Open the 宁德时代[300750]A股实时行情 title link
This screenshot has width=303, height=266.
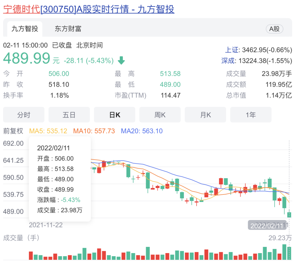[89, 9]
